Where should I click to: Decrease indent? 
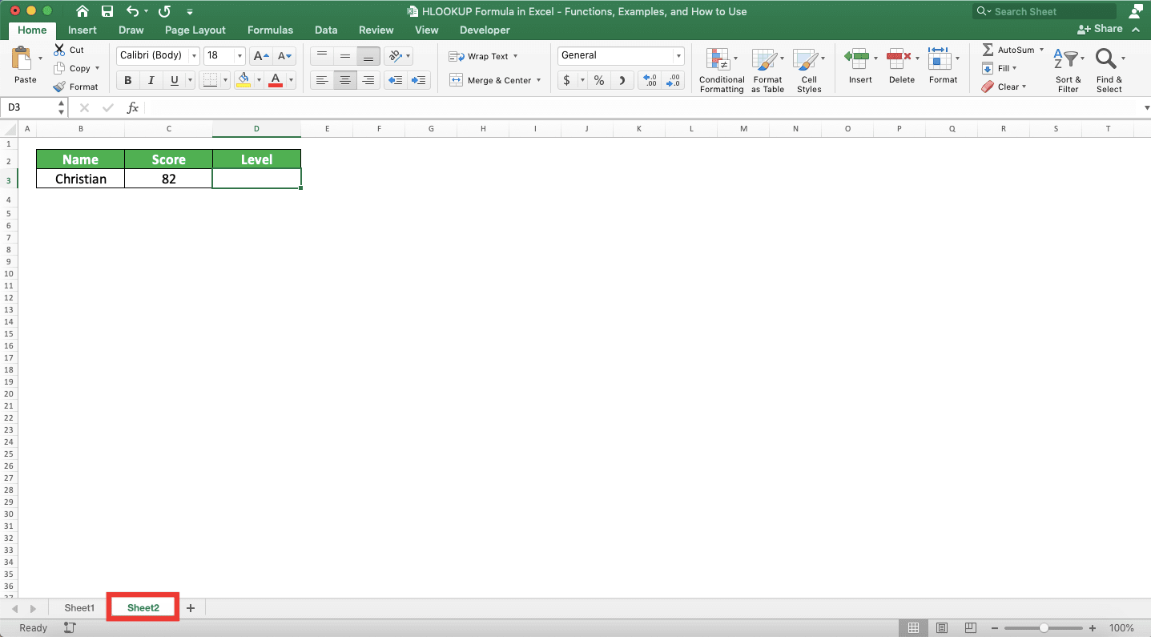(395, 80)
